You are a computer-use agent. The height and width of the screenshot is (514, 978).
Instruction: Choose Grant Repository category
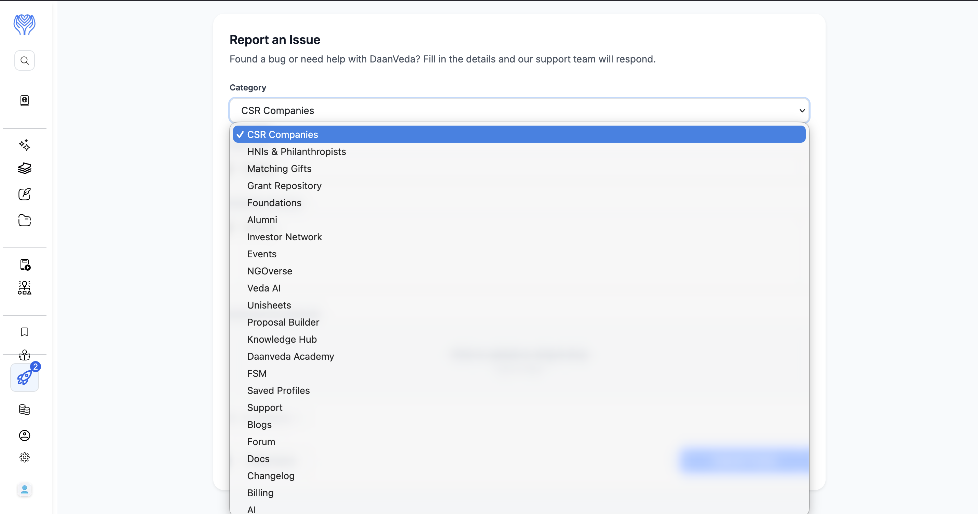coord(519,186)
